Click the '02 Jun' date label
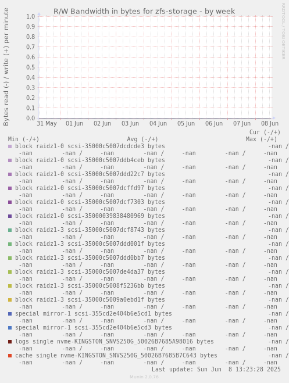 pyautogui.click(x=102, y=123)
